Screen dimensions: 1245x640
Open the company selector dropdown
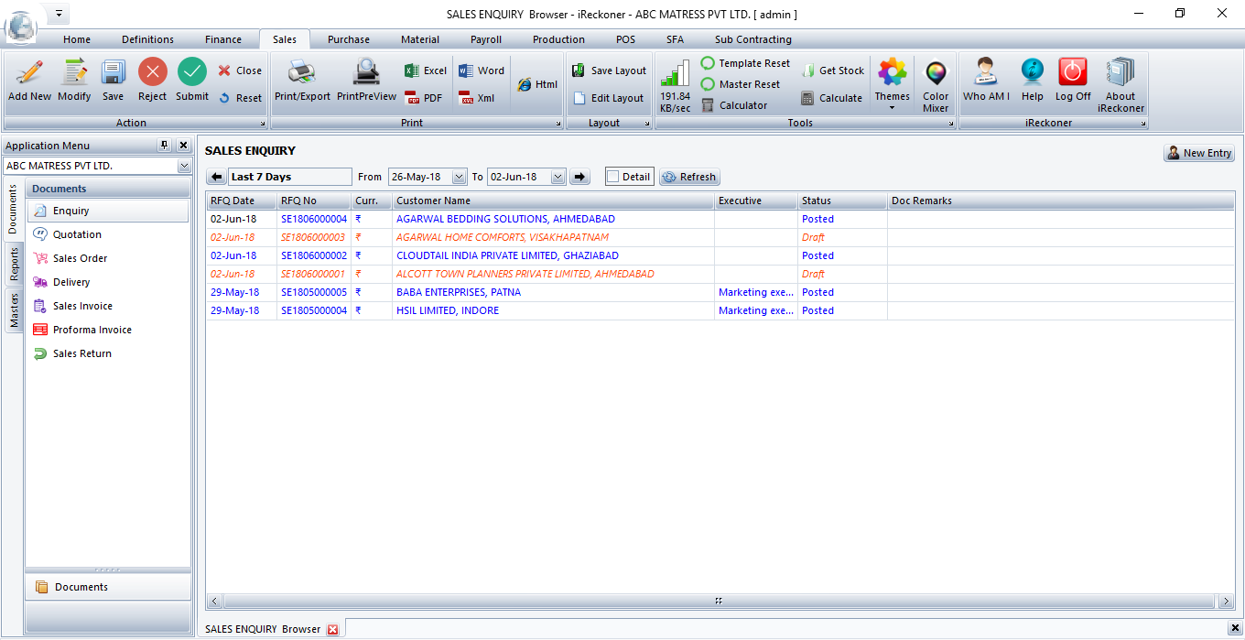(x=184, y=166)
